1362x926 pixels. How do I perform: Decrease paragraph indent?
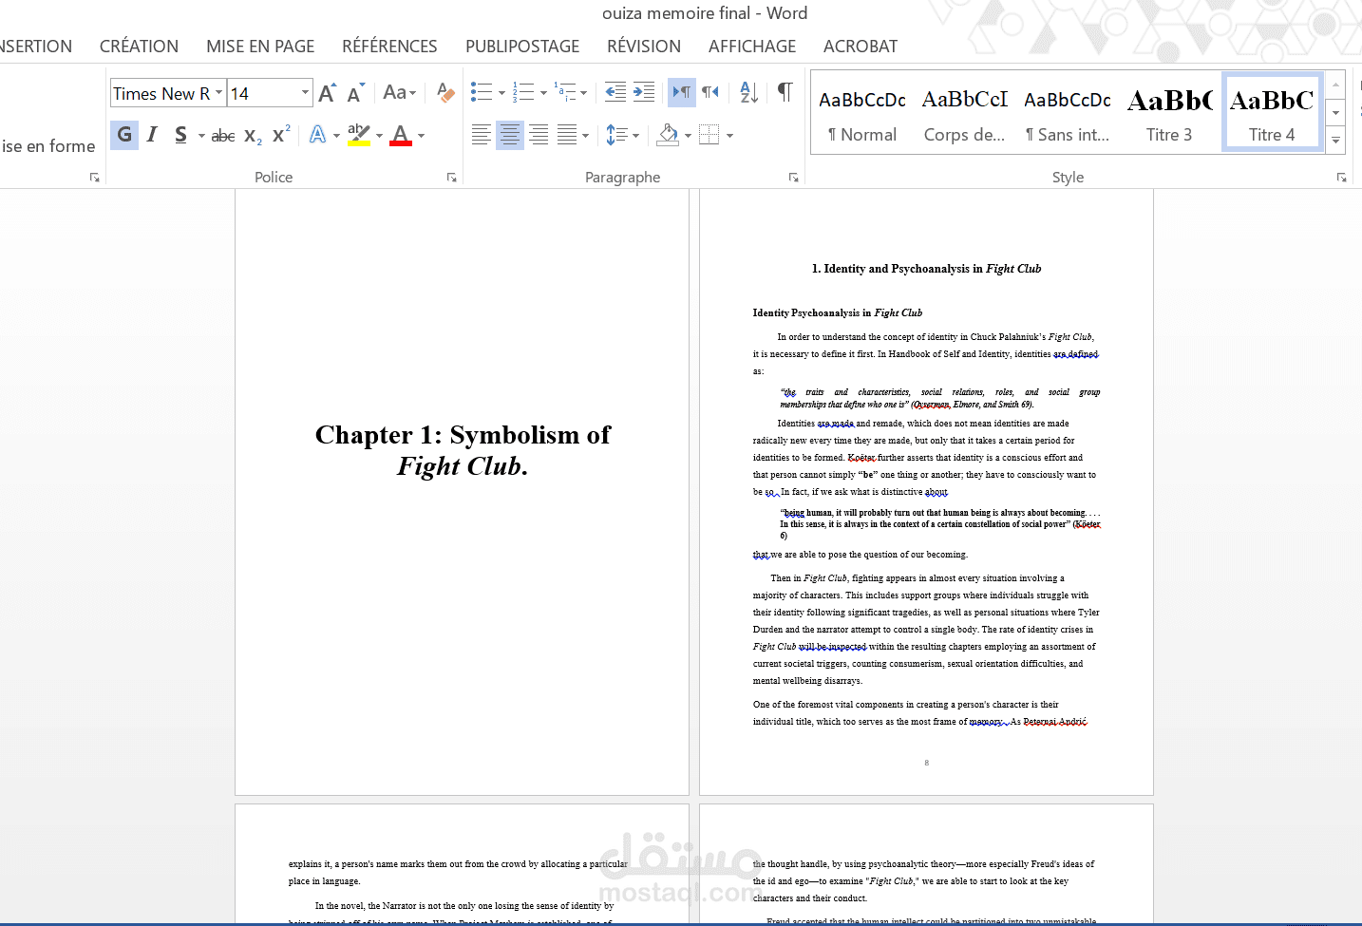click(x=615, y=92)
